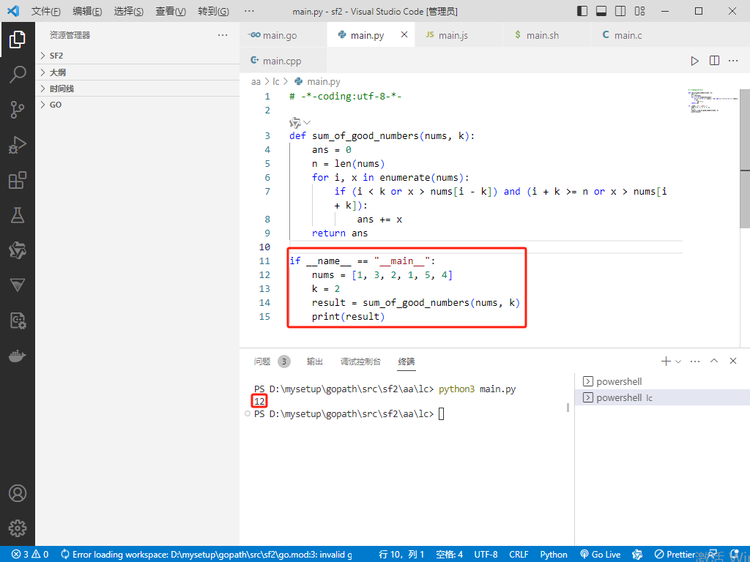Open terminal panel More Actions ellipsis
The height and width of the screenshot is (562, 750).
point(695,361)
